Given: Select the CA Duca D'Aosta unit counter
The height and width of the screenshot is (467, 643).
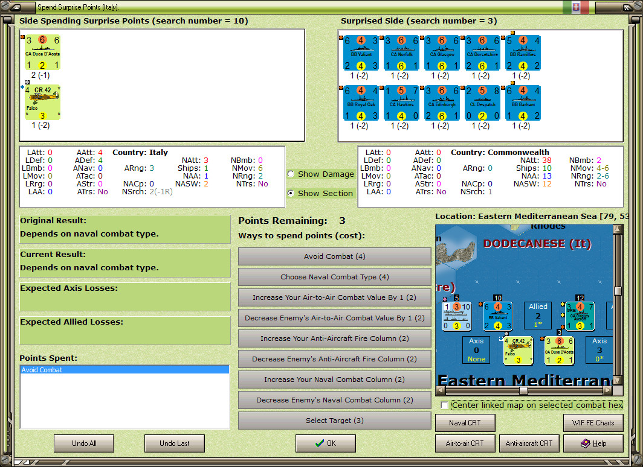Looking at the screenshot, I should (43, 52).
